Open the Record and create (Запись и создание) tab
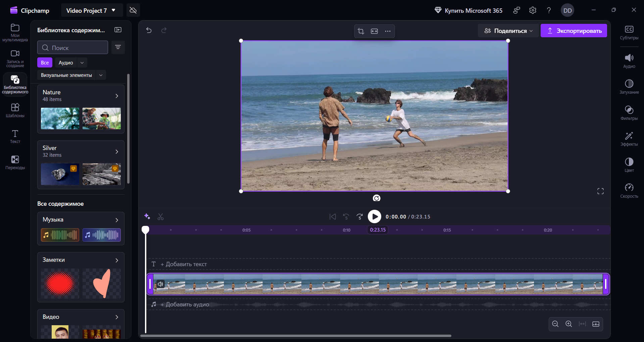Image resolution: width=644 pixels, height=342 pixels. click(x=15, y=59)
